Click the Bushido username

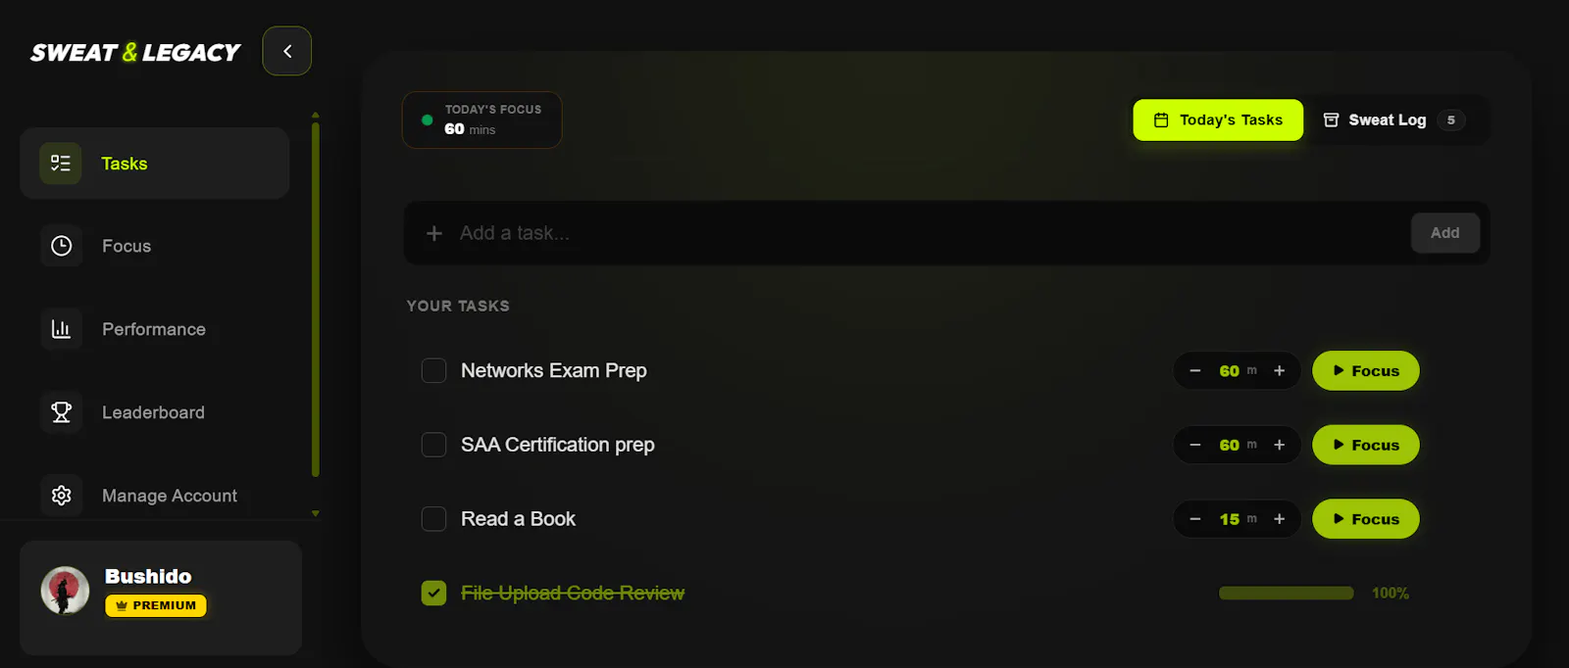(x=148, y=576)
